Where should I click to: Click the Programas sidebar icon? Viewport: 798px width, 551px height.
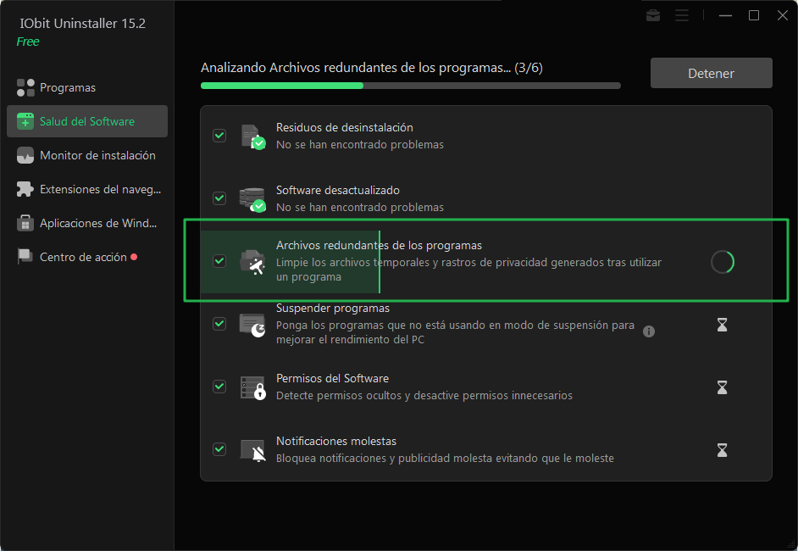click(25, 87)
